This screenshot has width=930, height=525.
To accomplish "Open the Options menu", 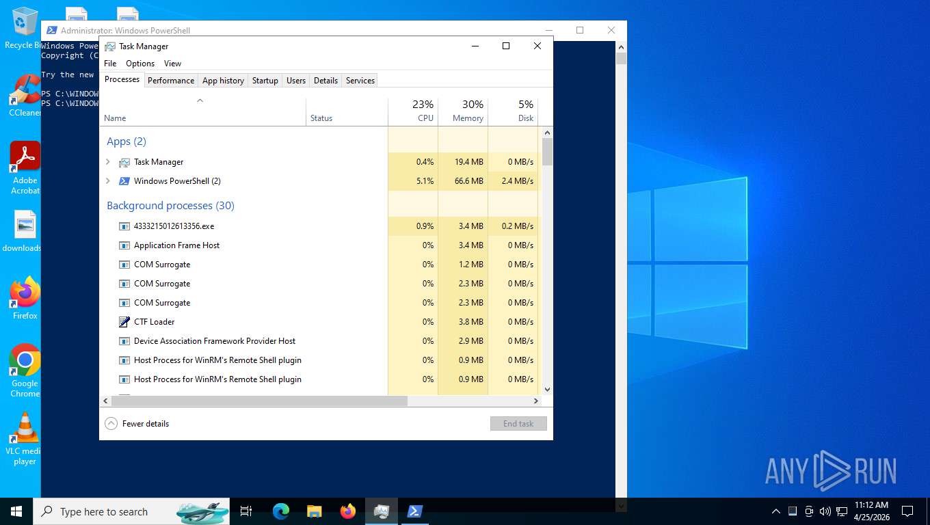I will coord(140,64).
